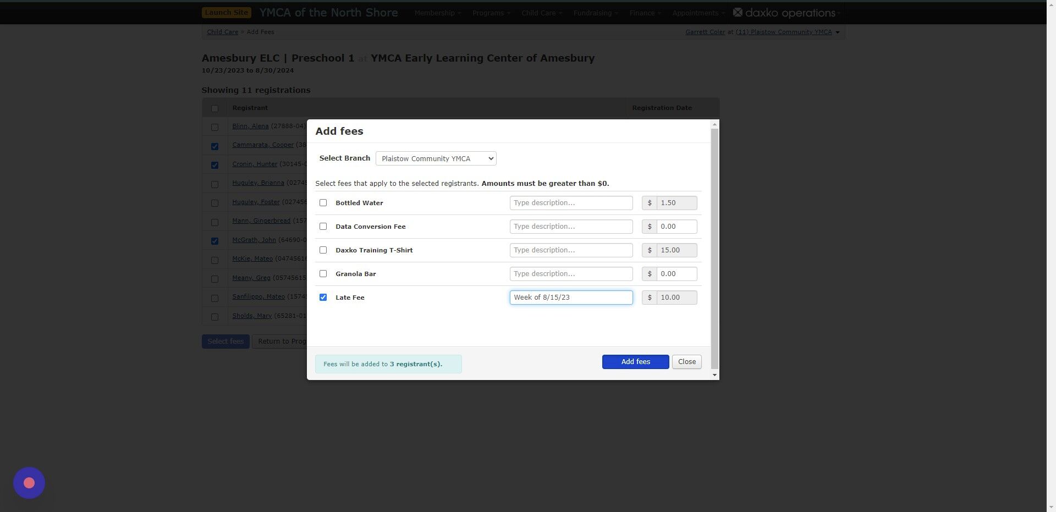
Task: Click the Launch Site badge
Action: point(226,12)
